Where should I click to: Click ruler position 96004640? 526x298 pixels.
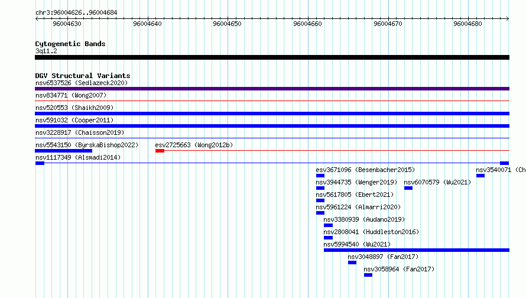147,24
